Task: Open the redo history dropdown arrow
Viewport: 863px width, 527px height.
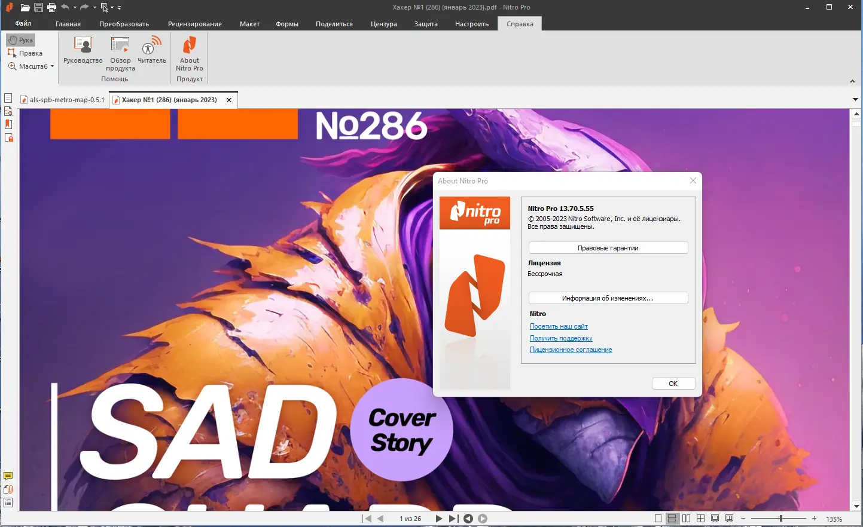Action: click(94, 8)
